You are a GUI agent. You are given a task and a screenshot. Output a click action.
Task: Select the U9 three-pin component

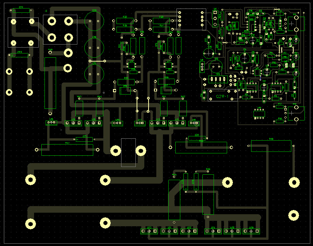(x=202, y=67)
